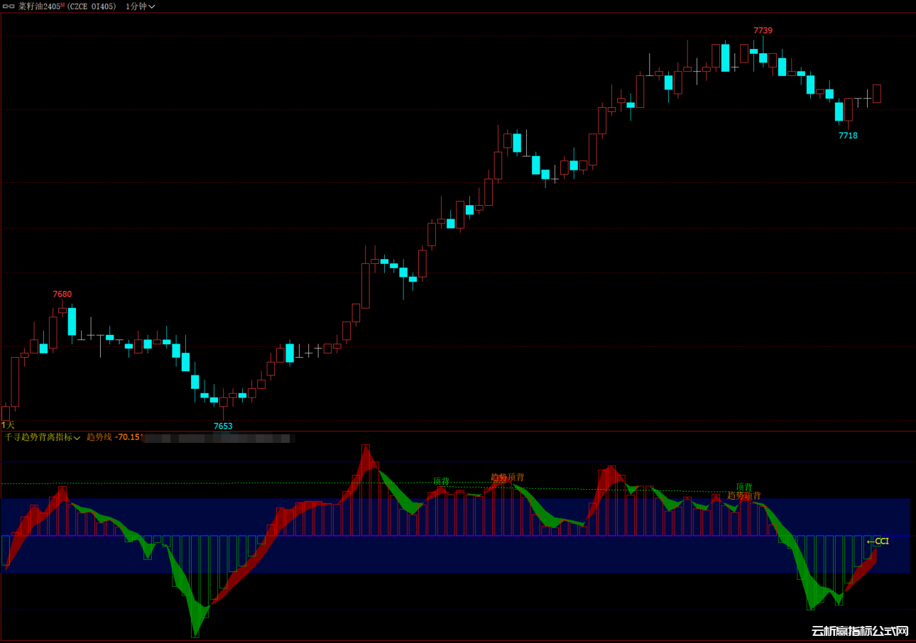
Task: Click the 1天 label on the price chart
Action: tap(8, 424)
